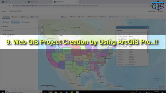Click the Windows taskbar search box
The width and height of the screenshot is (166, 93).
[24, 92]
